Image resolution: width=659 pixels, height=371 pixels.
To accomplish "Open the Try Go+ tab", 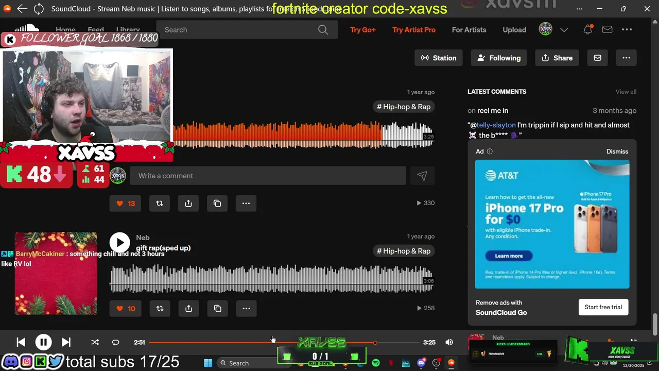I will (x=363, y=30).
